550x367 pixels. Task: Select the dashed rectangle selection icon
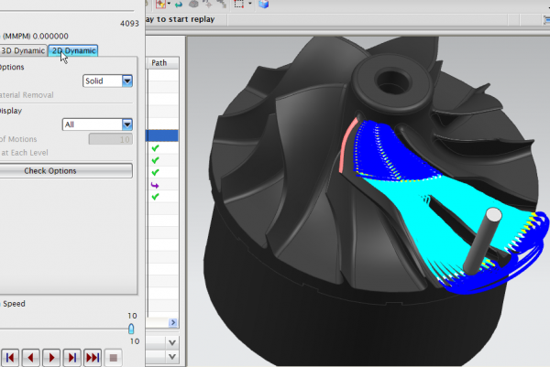point(239,4)
